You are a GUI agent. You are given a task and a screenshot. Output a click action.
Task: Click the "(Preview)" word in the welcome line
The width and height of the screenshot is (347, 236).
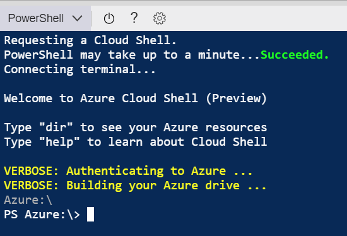[x=236, y=98]
